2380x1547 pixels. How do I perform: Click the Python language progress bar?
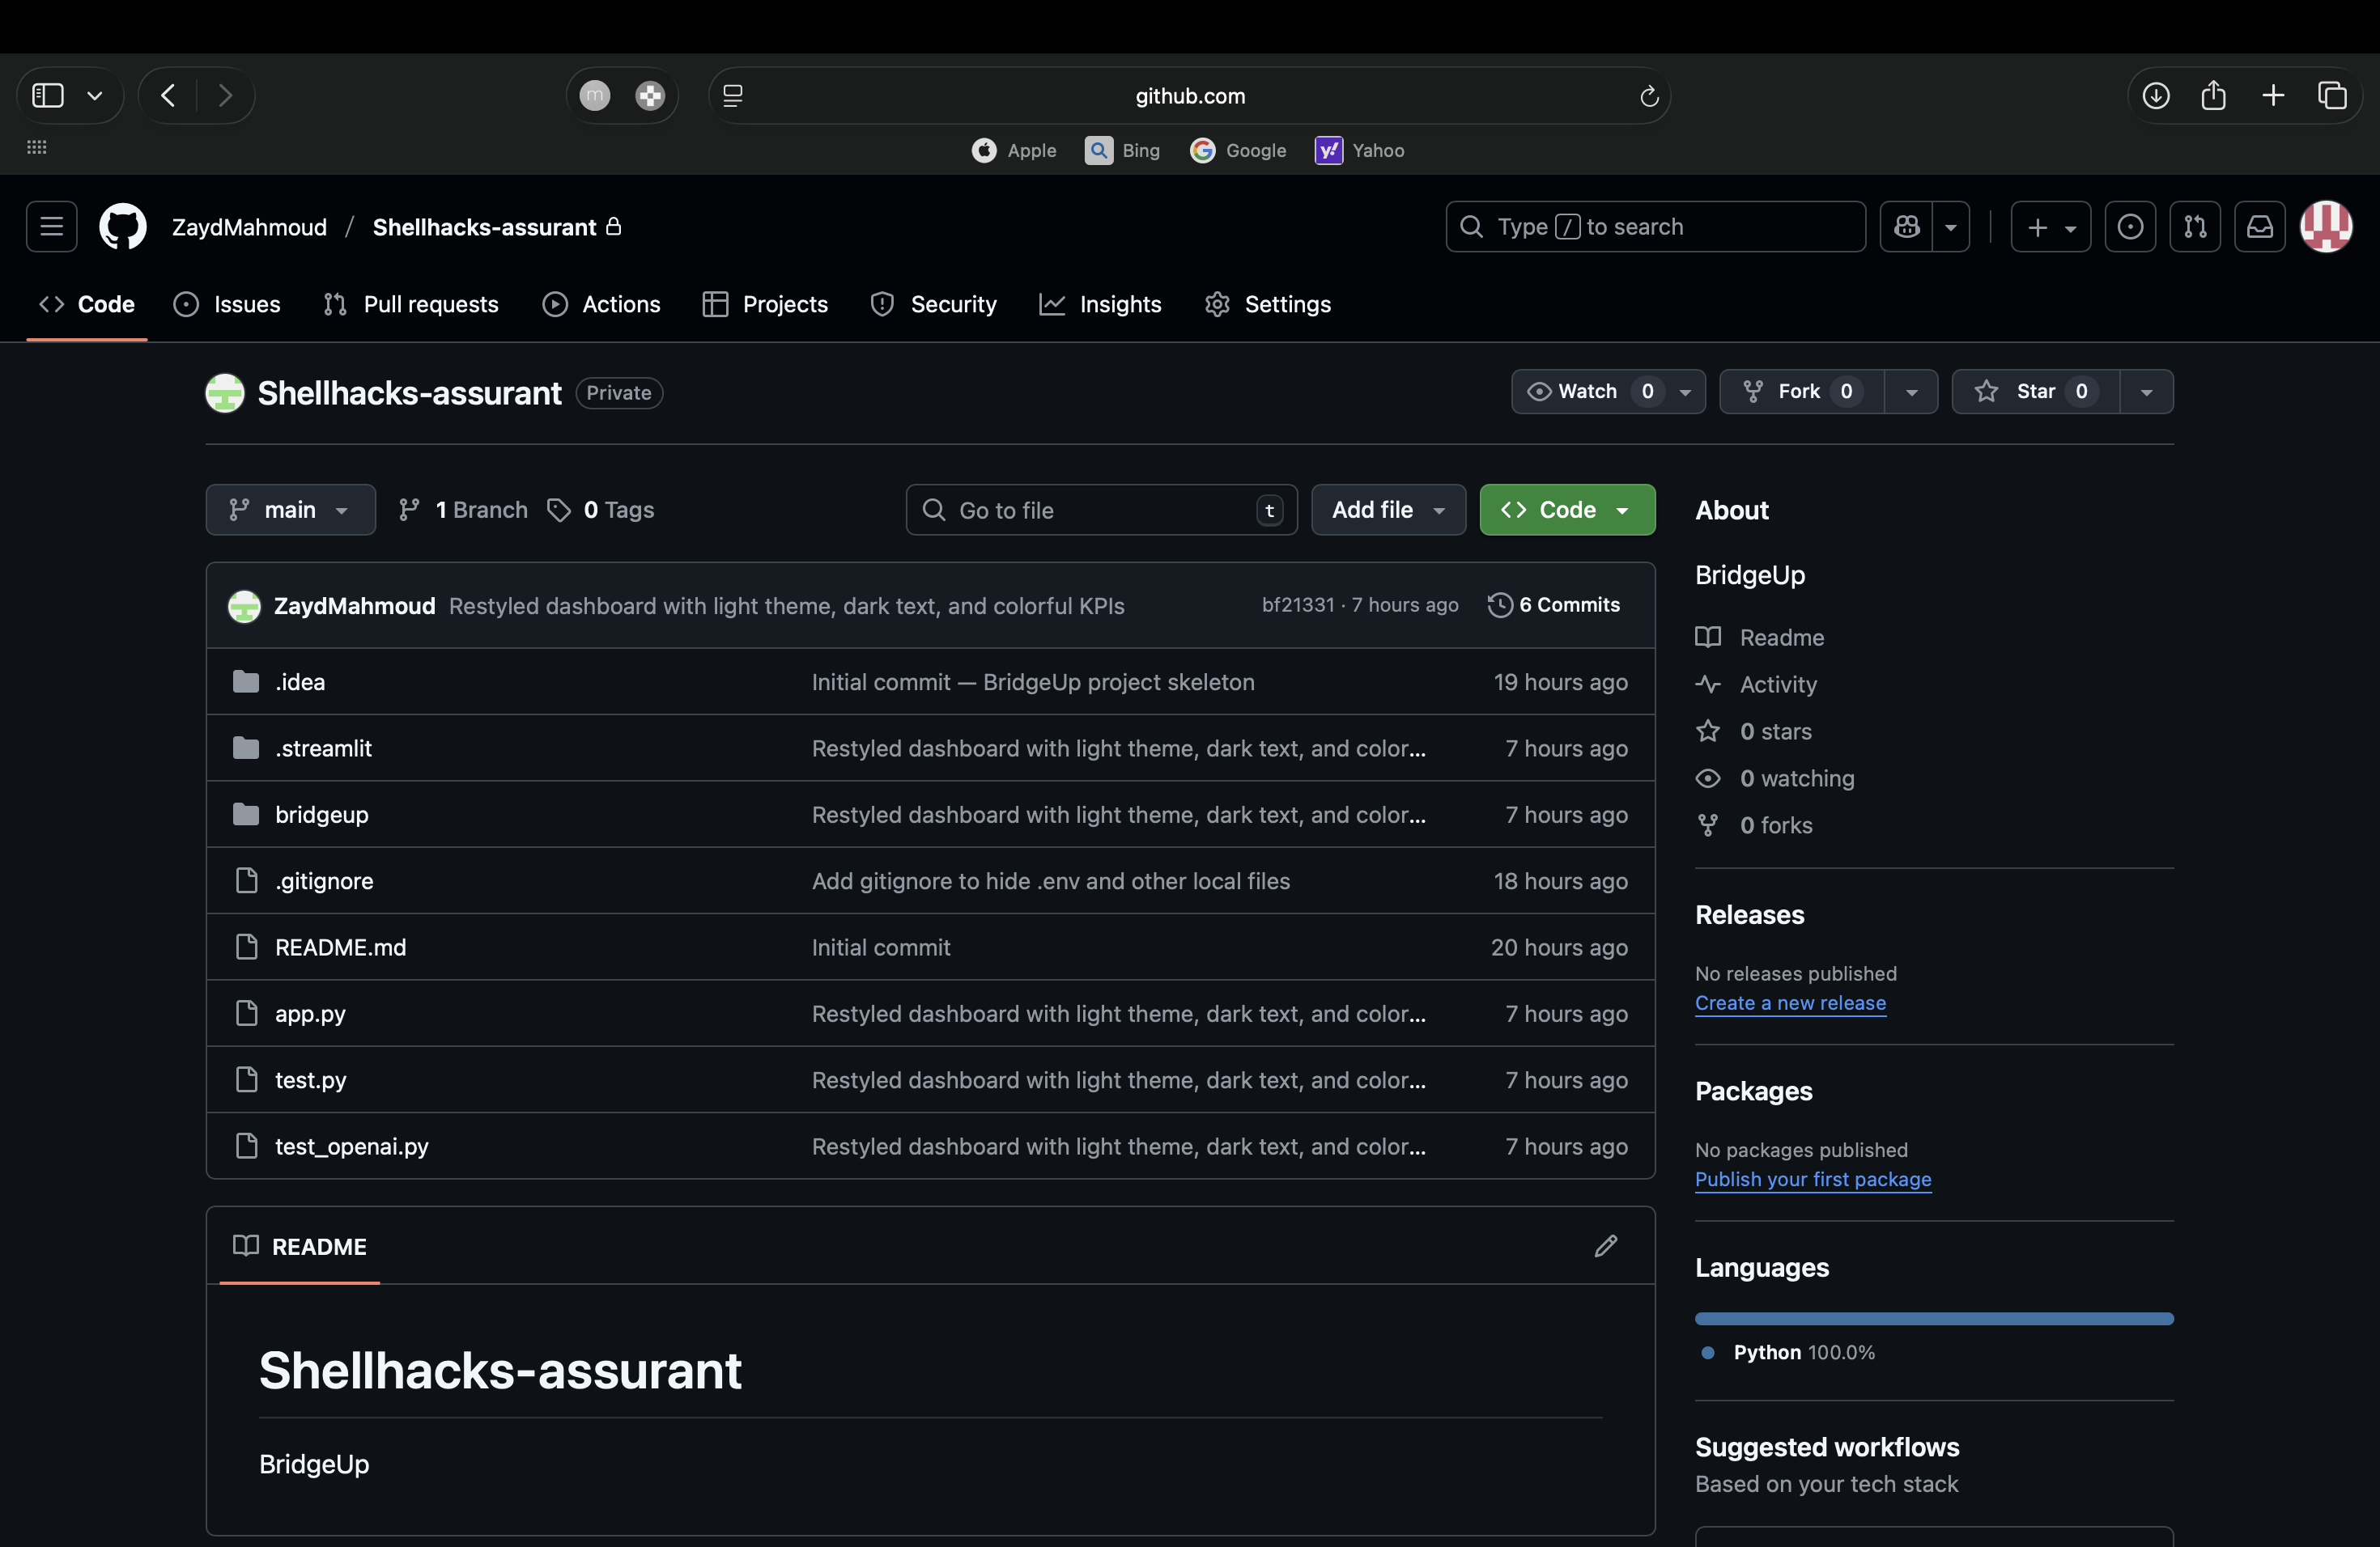coord(1933,1319)
